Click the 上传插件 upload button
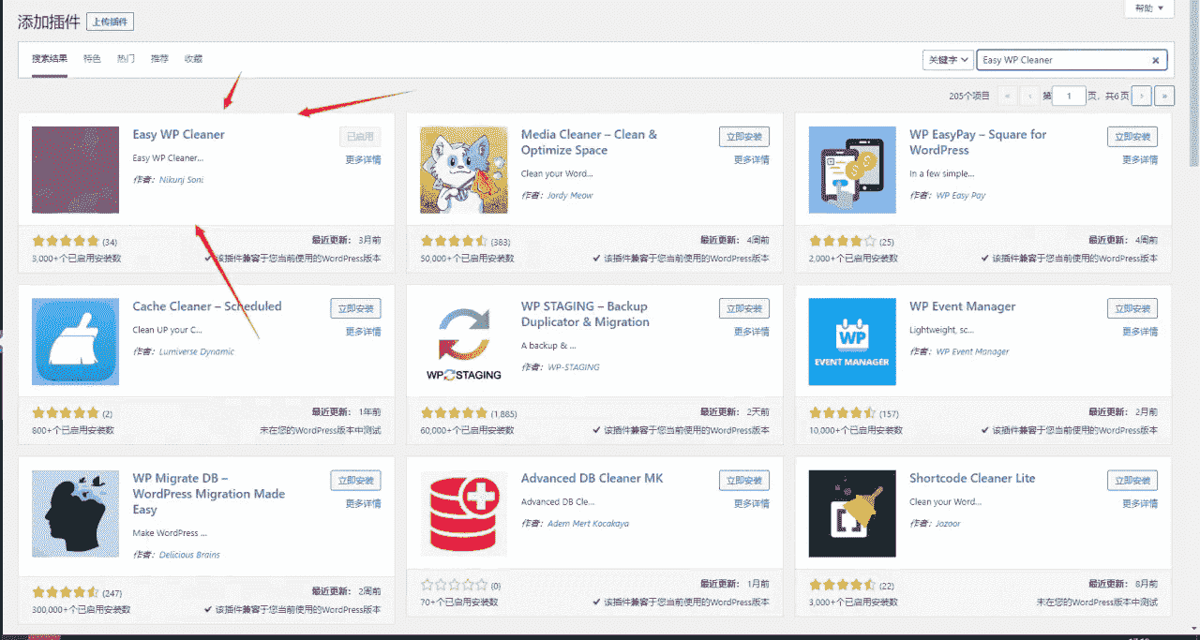 pos(111,22)
